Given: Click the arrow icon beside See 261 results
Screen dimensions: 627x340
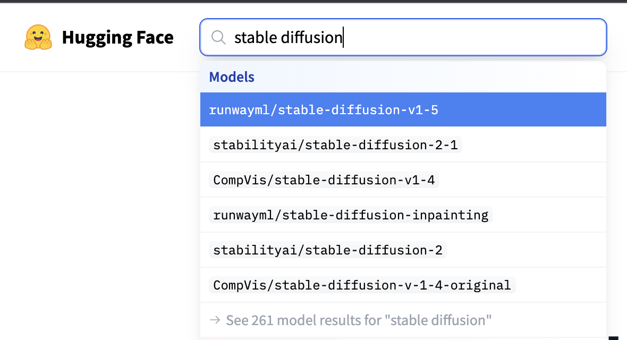Looking at the screenshot, I should click(215, 320).
